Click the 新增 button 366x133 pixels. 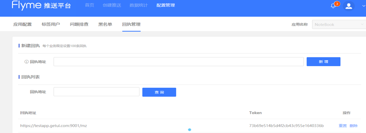pos(323,62)
